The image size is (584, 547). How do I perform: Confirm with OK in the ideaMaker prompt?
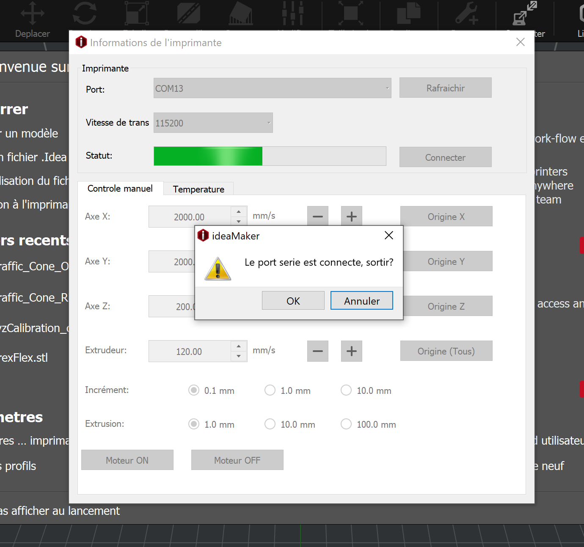point(293,301)
